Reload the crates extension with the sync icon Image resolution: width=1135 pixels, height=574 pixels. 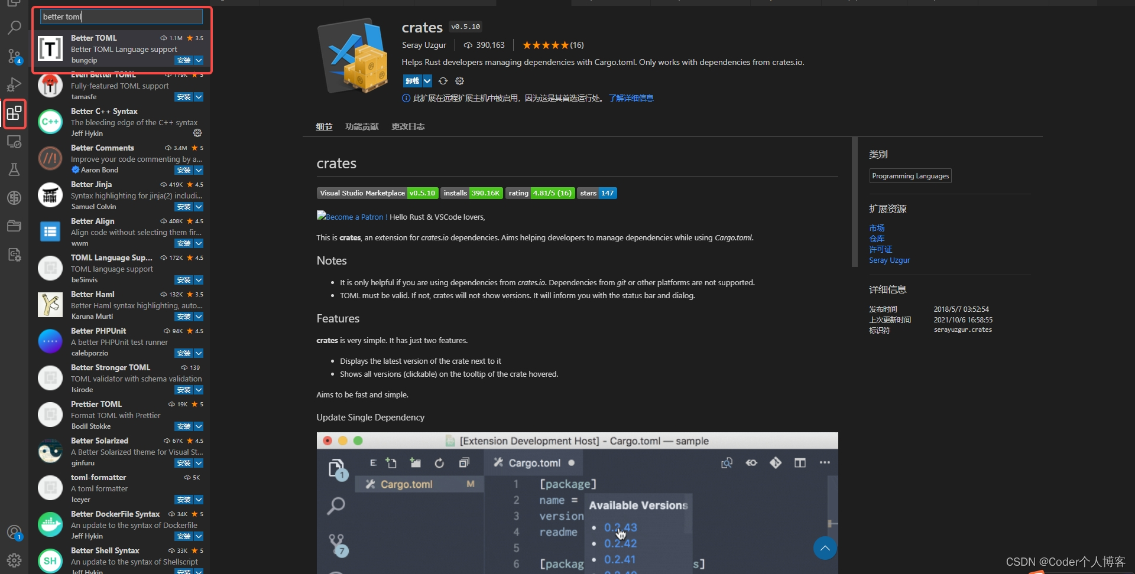tap(443, 81)
